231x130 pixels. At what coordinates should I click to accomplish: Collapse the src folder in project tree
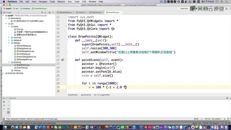(x=6, y=24)
